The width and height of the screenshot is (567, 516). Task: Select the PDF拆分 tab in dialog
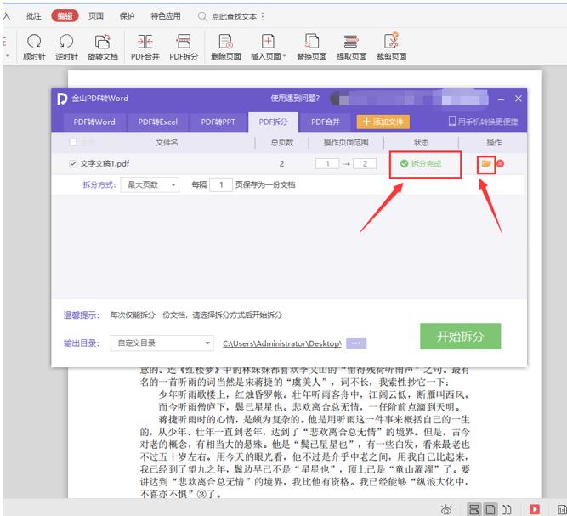click(x=273, y=122)
